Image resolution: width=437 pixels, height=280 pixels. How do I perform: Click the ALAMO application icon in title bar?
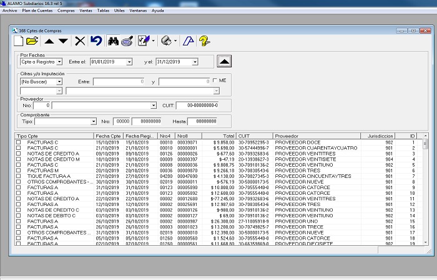point(3,3)
